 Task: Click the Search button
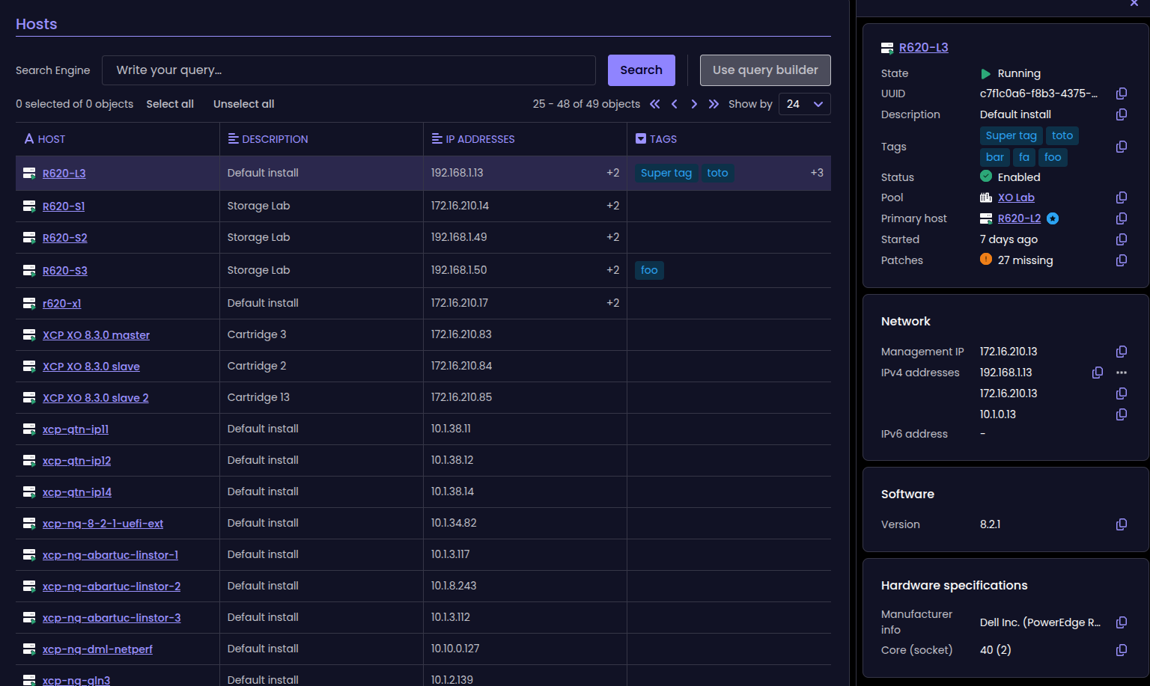click(641, 70)
